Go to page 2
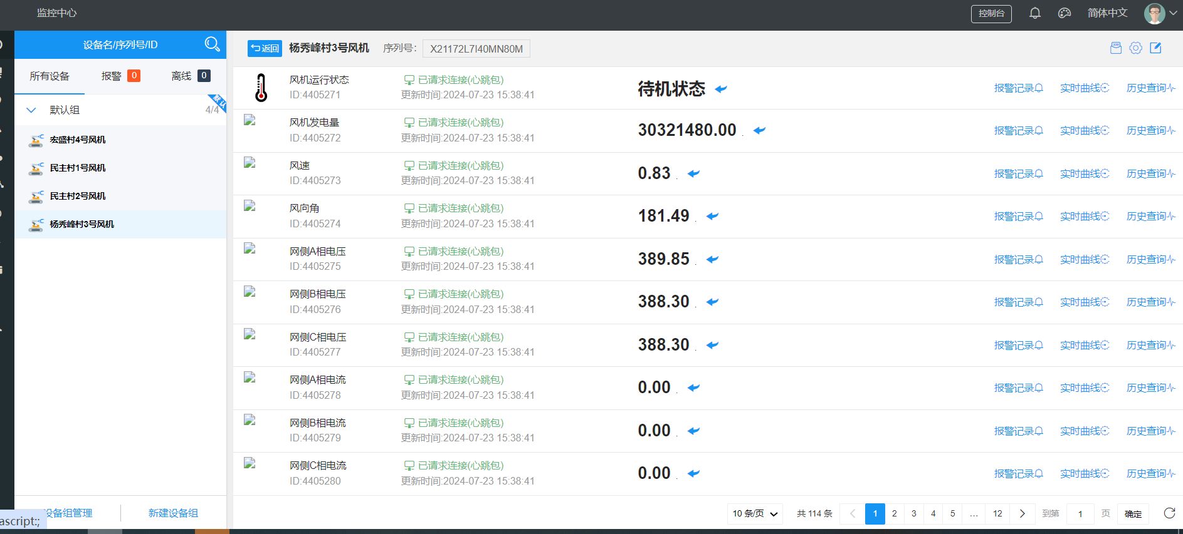1183x534 pixels. (895, 513)
